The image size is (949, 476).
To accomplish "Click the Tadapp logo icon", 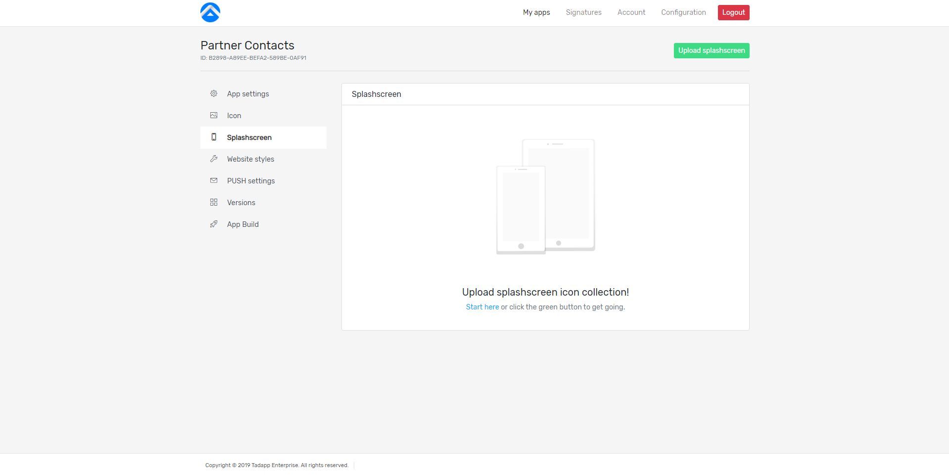I will tap(210, 12).
